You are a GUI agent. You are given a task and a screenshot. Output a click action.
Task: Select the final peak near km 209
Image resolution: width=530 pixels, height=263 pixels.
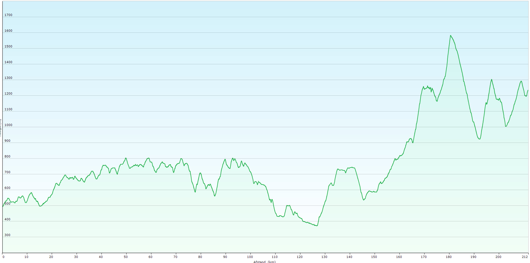(521, 81)
